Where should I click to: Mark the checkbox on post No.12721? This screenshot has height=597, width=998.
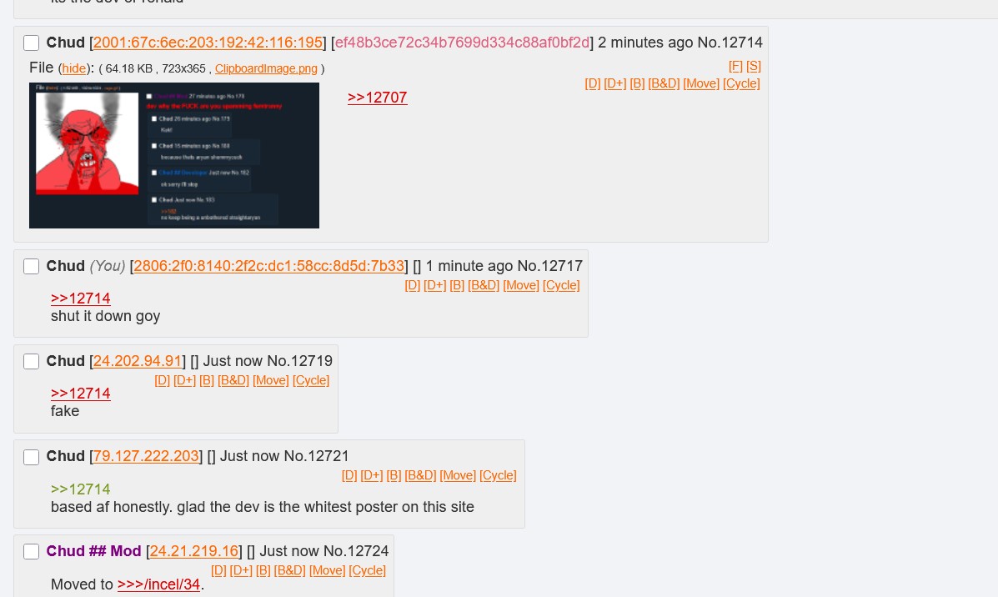(31, 456)
